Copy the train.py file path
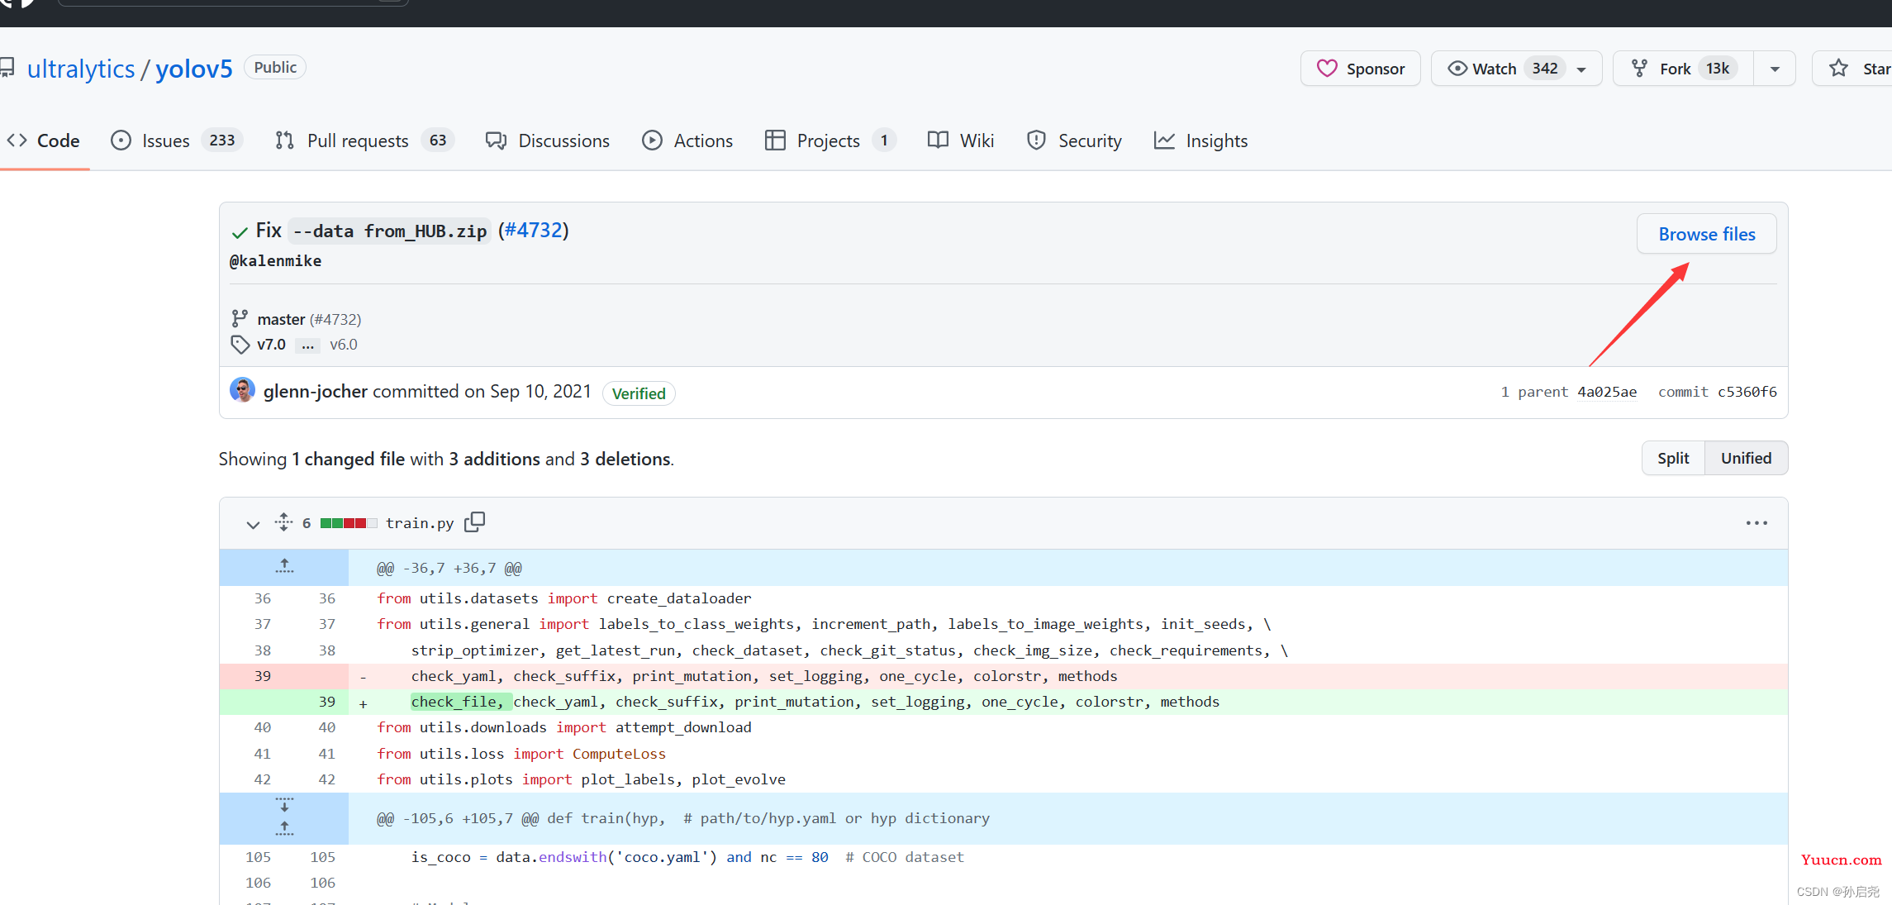Viewport: 1892px width, 905px height. click(475, 522)
